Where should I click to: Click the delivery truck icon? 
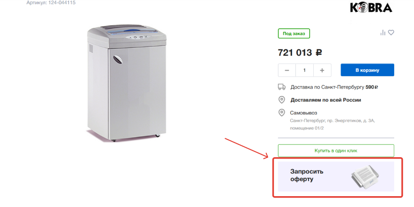282,87
